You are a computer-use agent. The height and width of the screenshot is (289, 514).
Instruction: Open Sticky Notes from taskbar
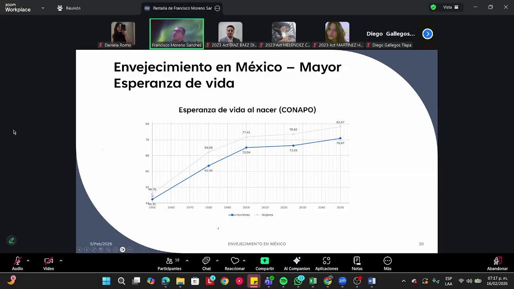[x=254, y=281]
